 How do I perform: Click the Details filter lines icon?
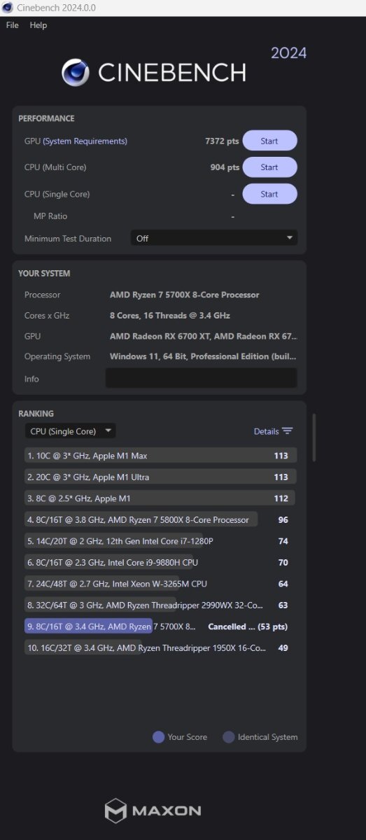pyautogui.click(x=287, y=431)
